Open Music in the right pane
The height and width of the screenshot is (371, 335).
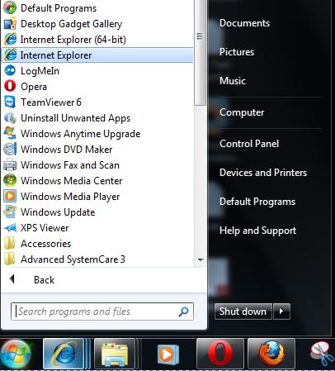pyautogui.click(x=233, y=81)
